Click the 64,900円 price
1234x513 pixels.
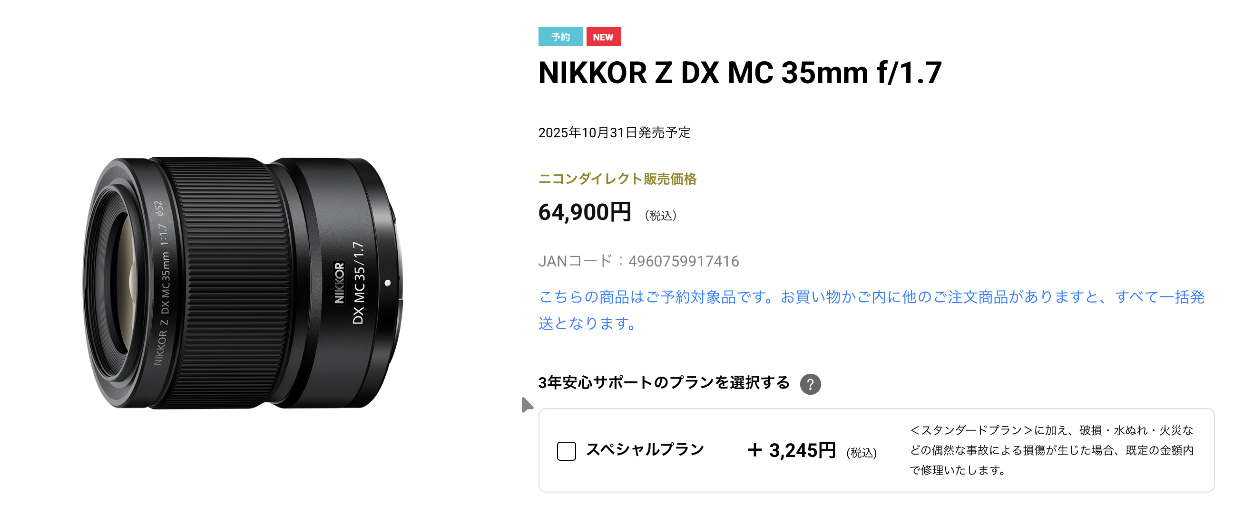pos(585,212)
